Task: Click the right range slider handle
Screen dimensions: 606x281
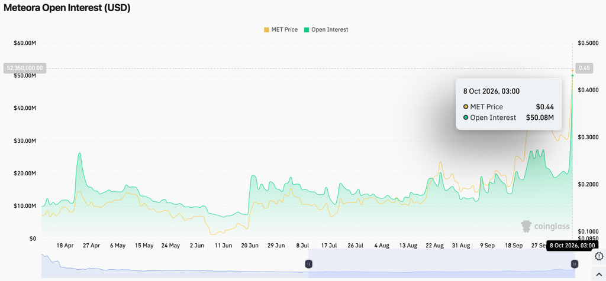Action: 575,264
